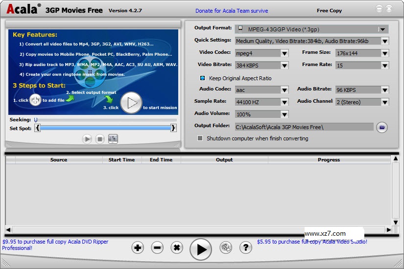The width and height of the screenshot is (404, 269).
Task: Expand the Video Codec dropdown
Action: pos(285,53)
